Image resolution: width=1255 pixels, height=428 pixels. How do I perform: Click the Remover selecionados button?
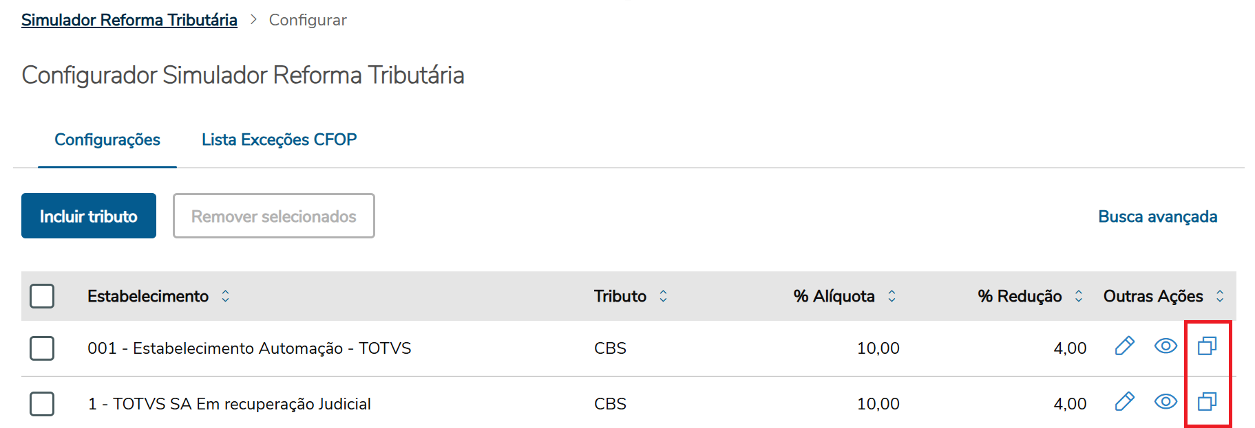pos(273,216)
